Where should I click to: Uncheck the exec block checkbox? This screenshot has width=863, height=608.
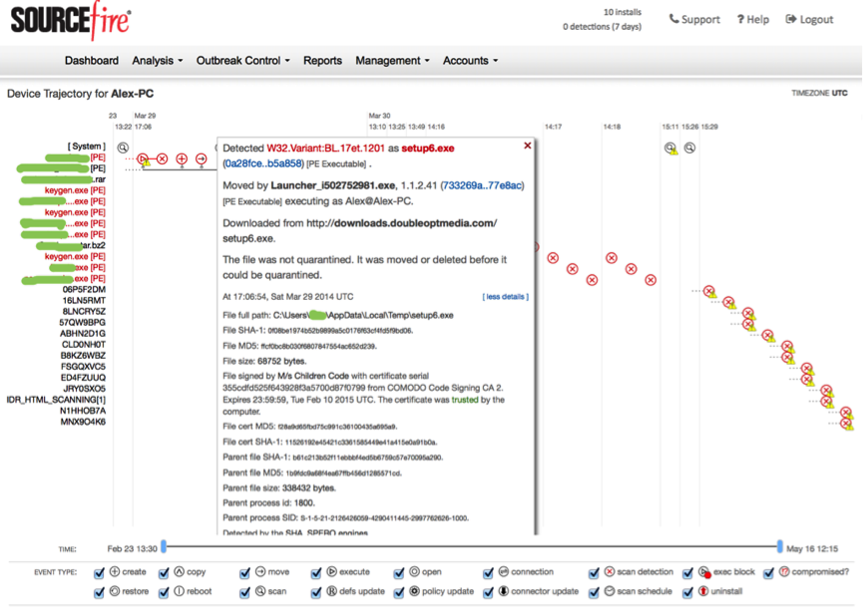click(x=688, y=573)
